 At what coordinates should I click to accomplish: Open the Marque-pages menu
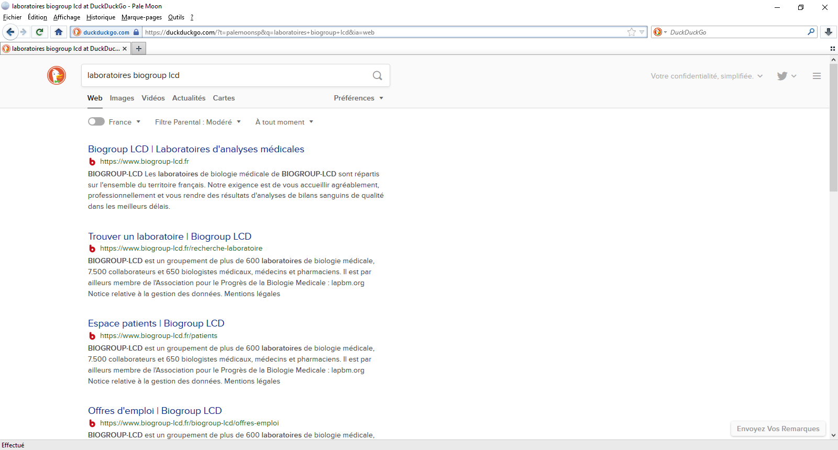click(x=141, y=17)
